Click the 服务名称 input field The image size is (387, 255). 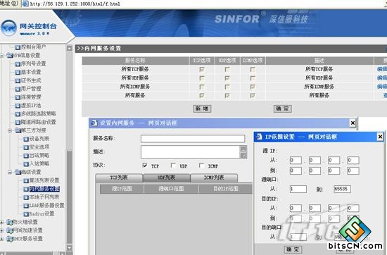point(193,139)
